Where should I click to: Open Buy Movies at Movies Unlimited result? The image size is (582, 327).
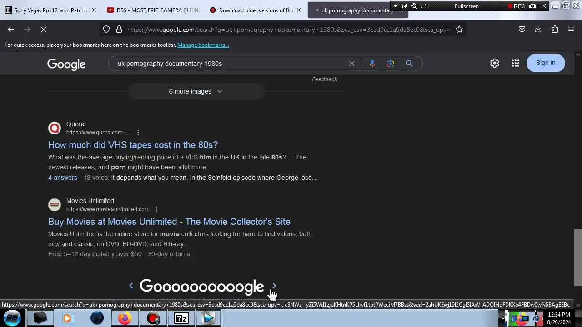169,222
